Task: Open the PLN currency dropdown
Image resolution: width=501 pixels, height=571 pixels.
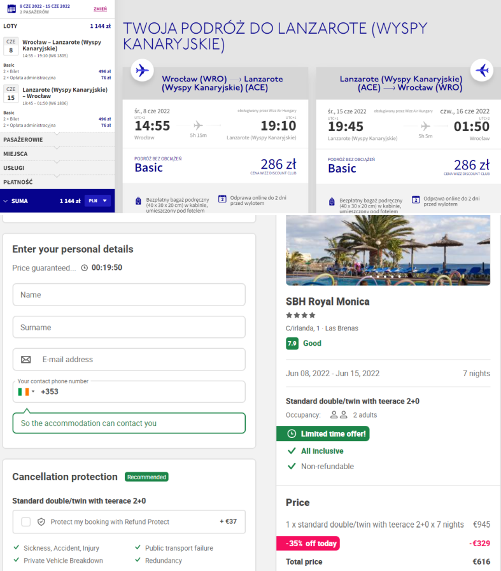Action: pyautogui.click(x=97, y=201)
